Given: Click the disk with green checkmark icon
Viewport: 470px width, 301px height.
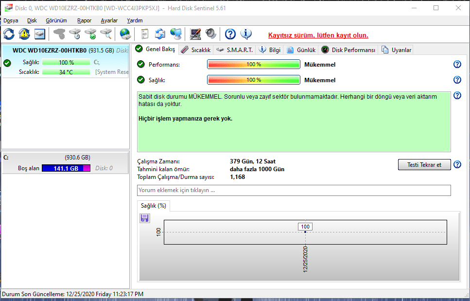Looking at the screenshot, I should (x=90, y=34).
